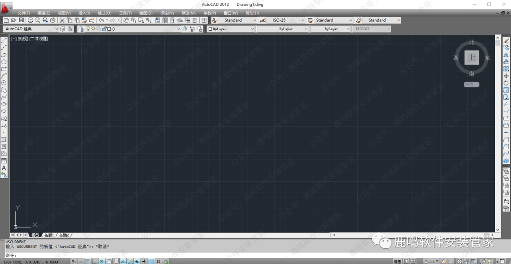511x264 pixels.
Task: Switch to the 布局1 layout tab
Action: (x=49, y=235)
